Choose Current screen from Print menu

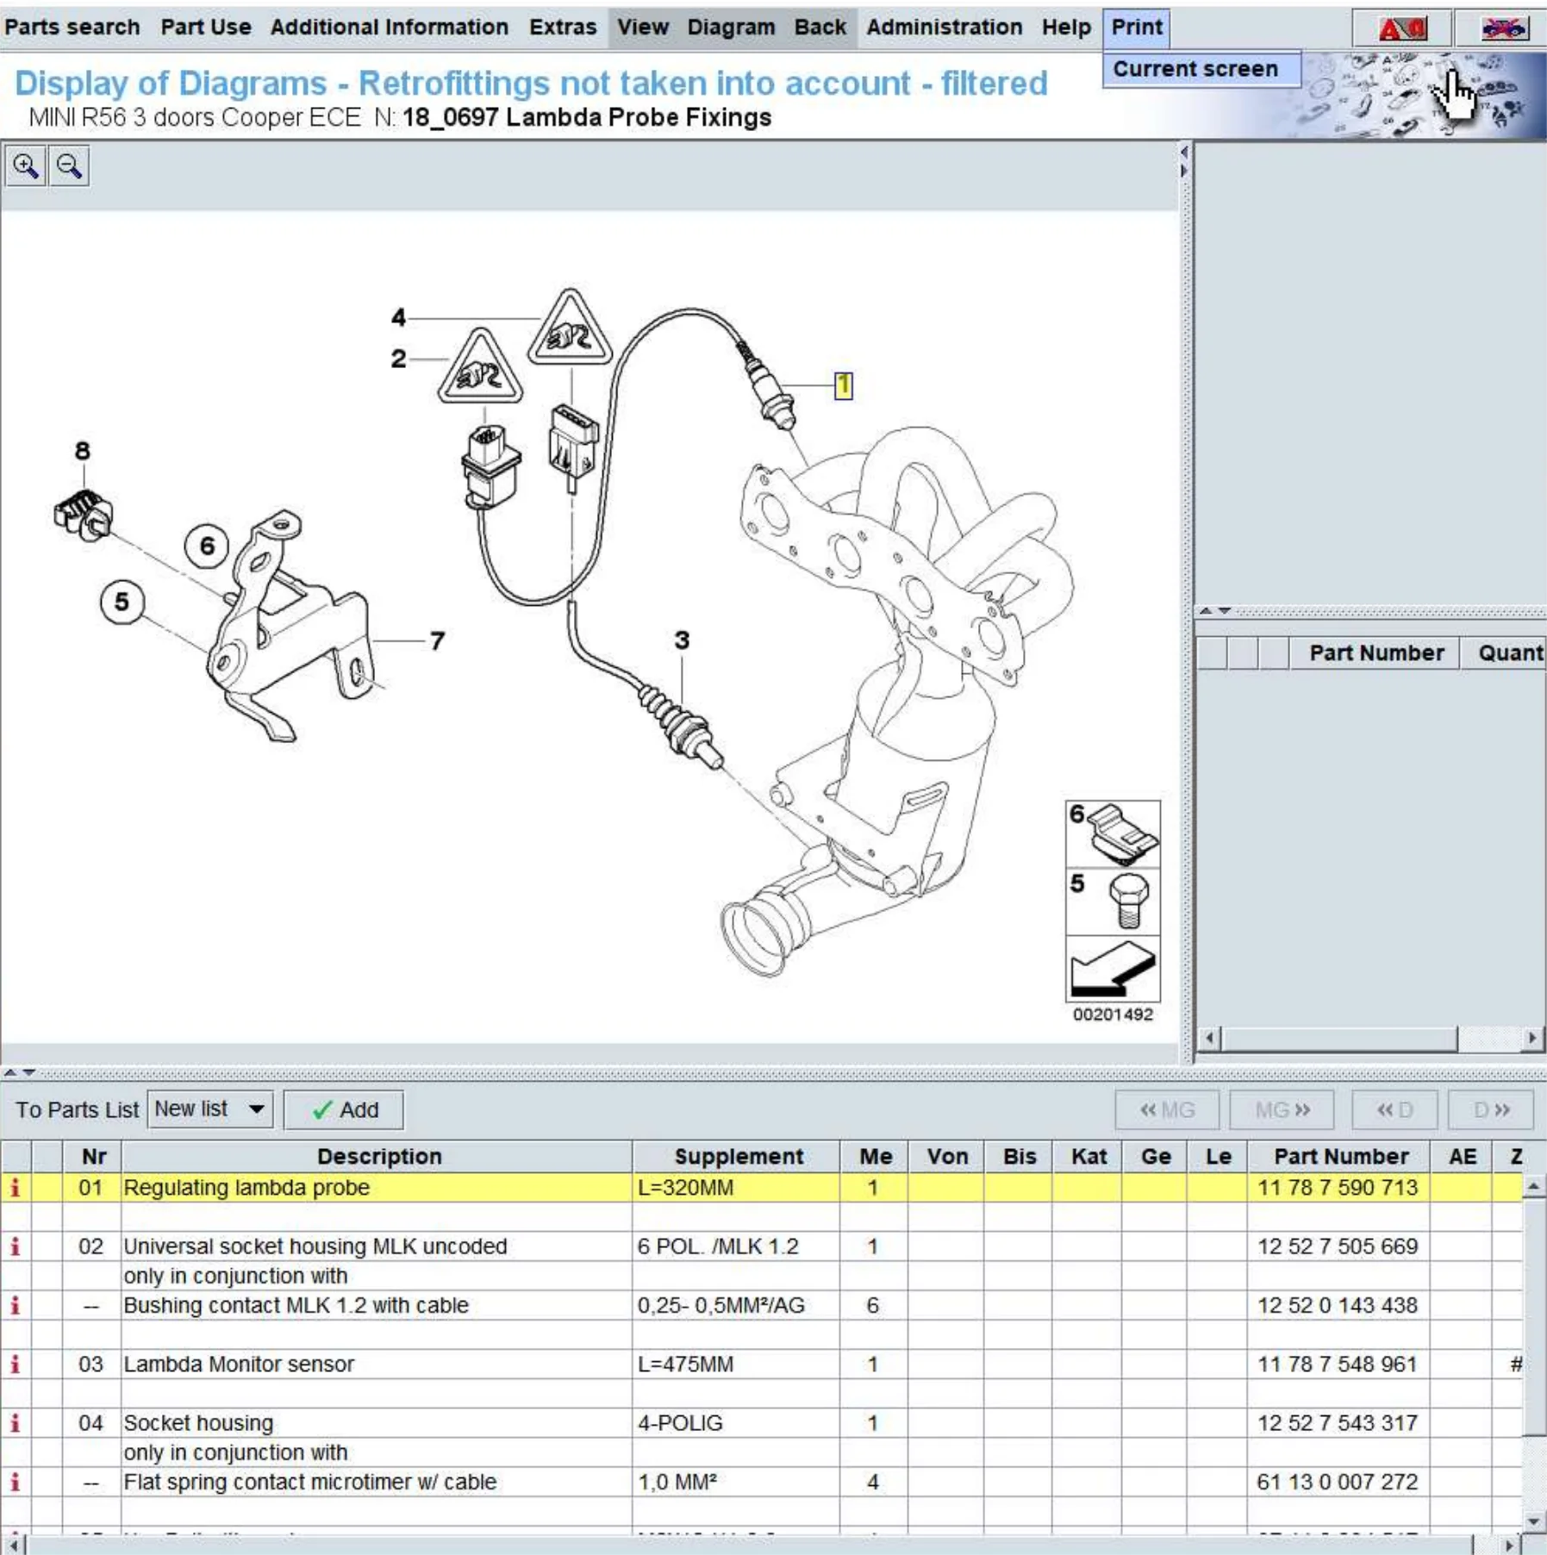(1202, 69)
